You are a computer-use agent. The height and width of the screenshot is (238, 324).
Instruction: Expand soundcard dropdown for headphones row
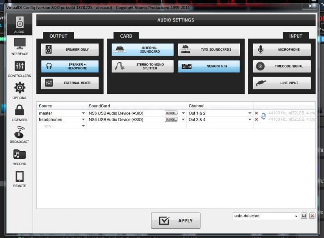point(183,120)
